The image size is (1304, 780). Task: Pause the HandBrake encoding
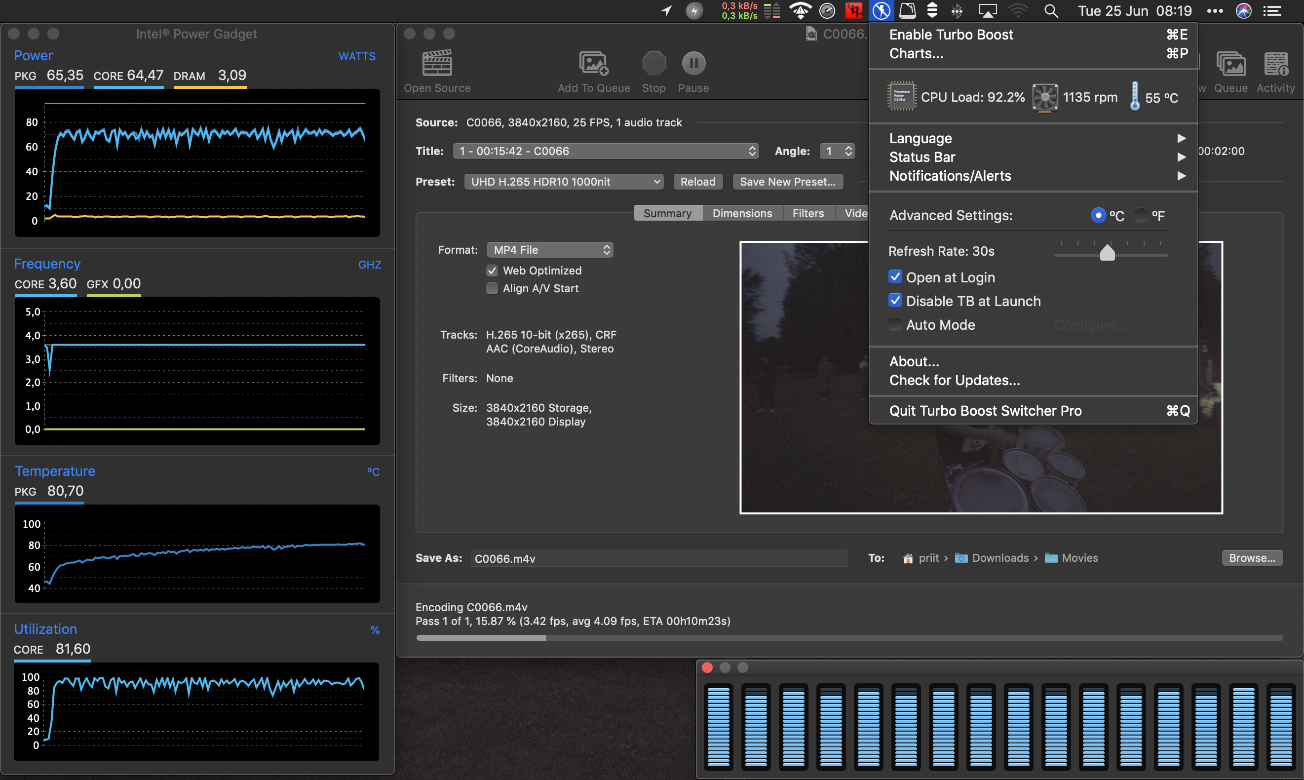(x=693, y=63)
